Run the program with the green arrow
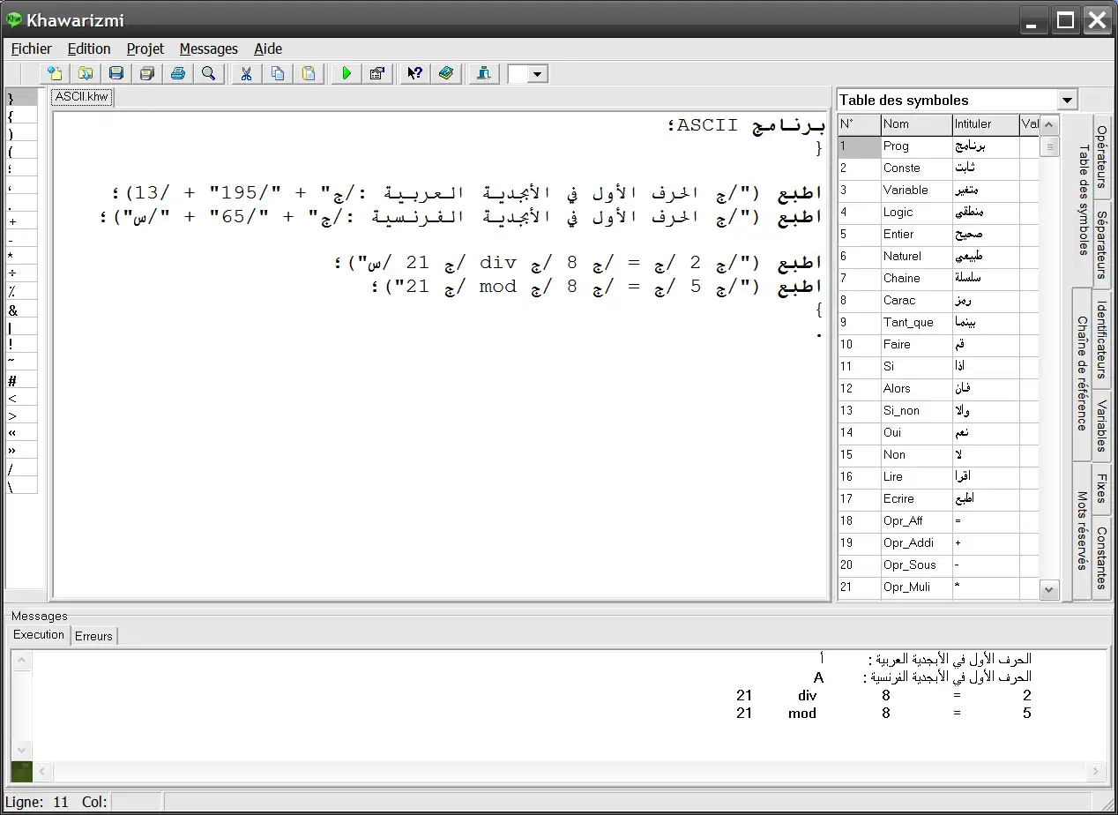The image size is (1118, 815). click(347, 73)
